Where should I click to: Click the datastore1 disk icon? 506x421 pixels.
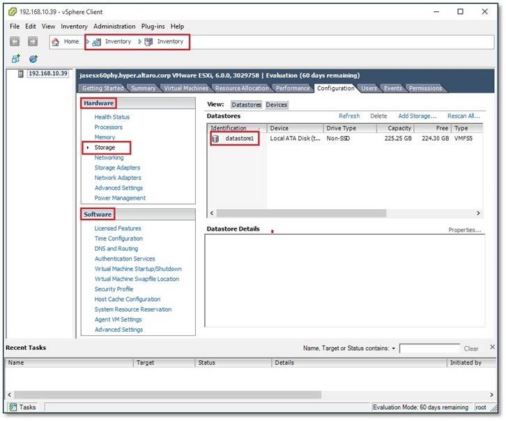pos(215,139)
